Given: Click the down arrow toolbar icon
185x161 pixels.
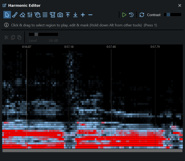Looking at the screenshot, I should pos(75,15).
